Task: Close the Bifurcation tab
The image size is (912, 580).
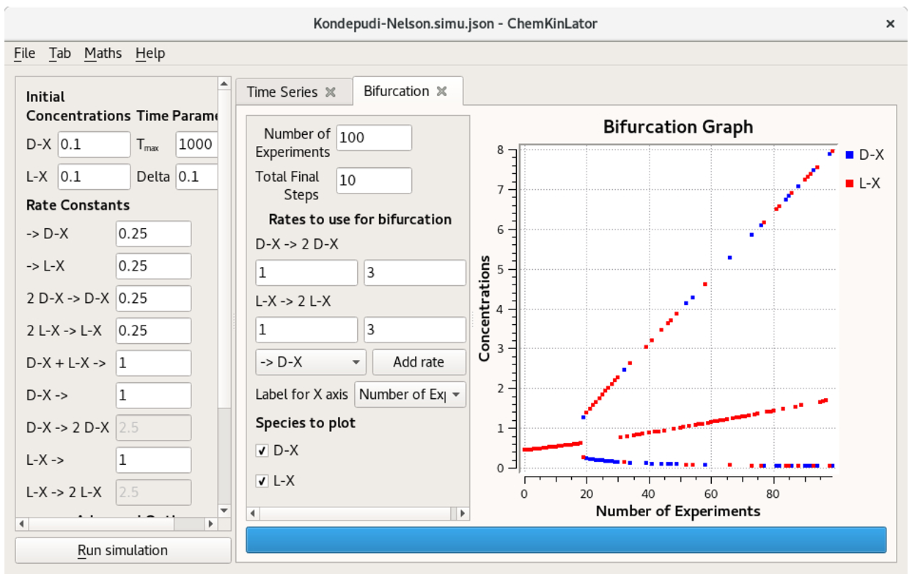Action: (x=441, y=91)
